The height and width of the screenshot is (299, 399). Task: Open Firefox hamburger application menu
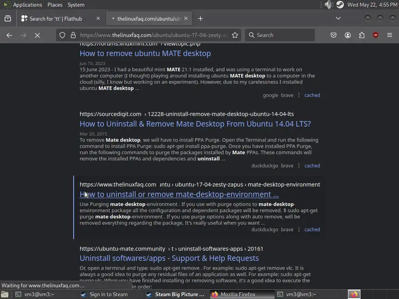390,35
